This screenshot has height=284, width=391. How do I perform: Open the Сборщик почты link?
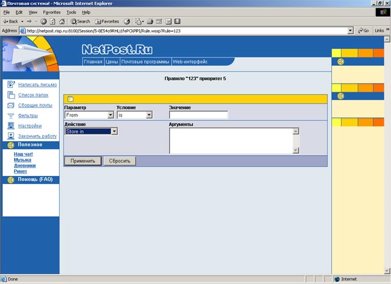[35, 105]
